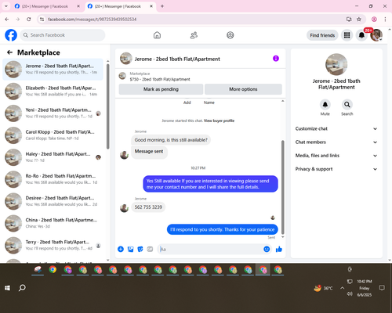The width and height of the screenshot is (392, 313).
Task: Open Yeni's 2bed 1bath conversation
Action: (x=53, y=113)
